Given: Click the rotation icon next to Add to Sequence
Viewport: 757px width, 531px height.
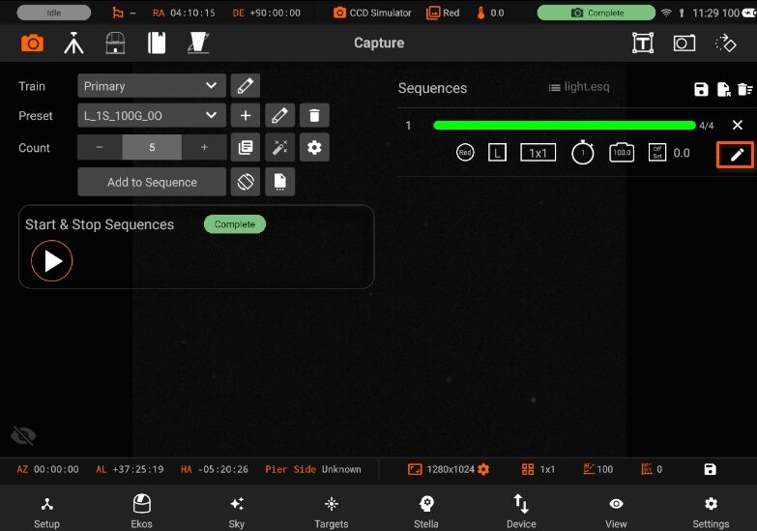Looking at the screenshot, I should pos(246,182).
